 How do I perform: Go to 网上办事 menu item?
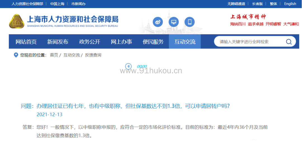pyautogui.click(x=121, y=42)
